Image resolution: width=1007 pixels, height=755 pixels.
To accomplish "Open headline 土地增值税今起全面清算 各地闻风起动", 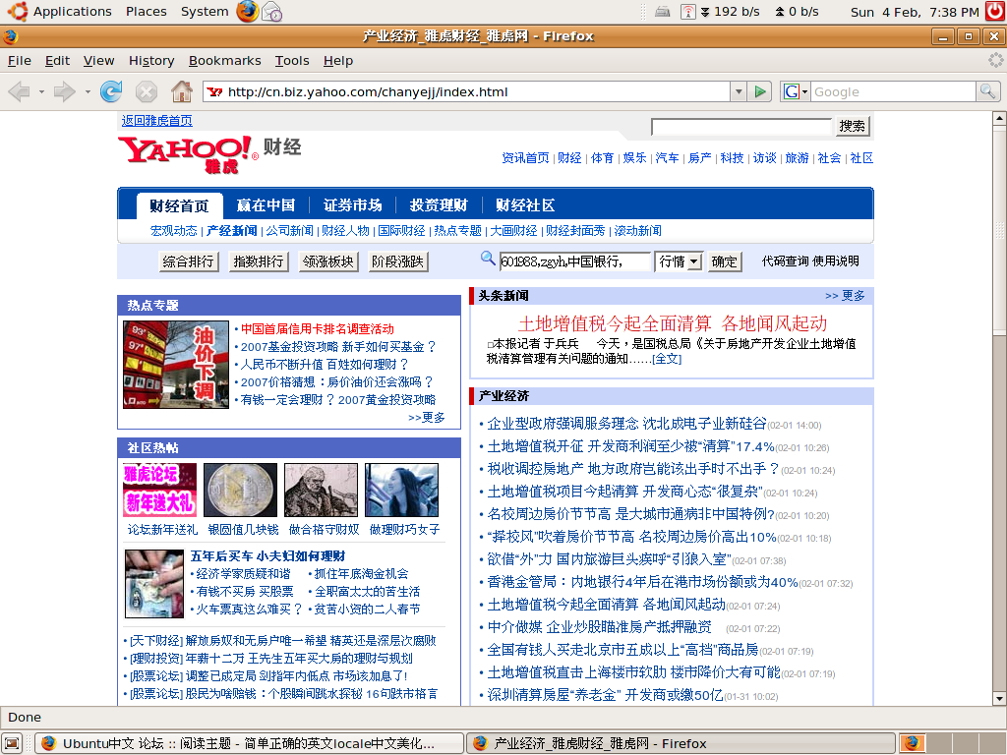I will point(673,322).
